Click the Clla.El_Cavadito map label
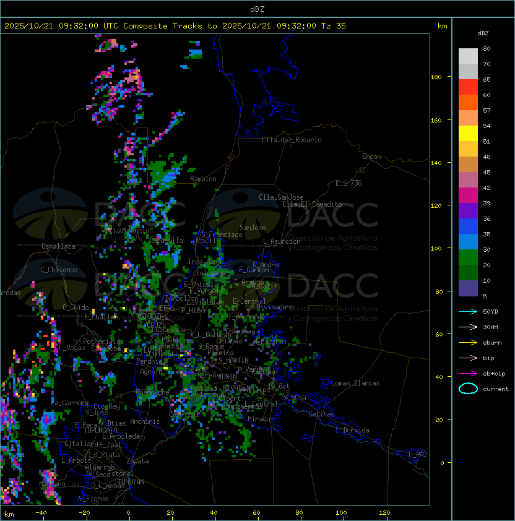This screenshot has width=515, height=521. click(312, 204)
